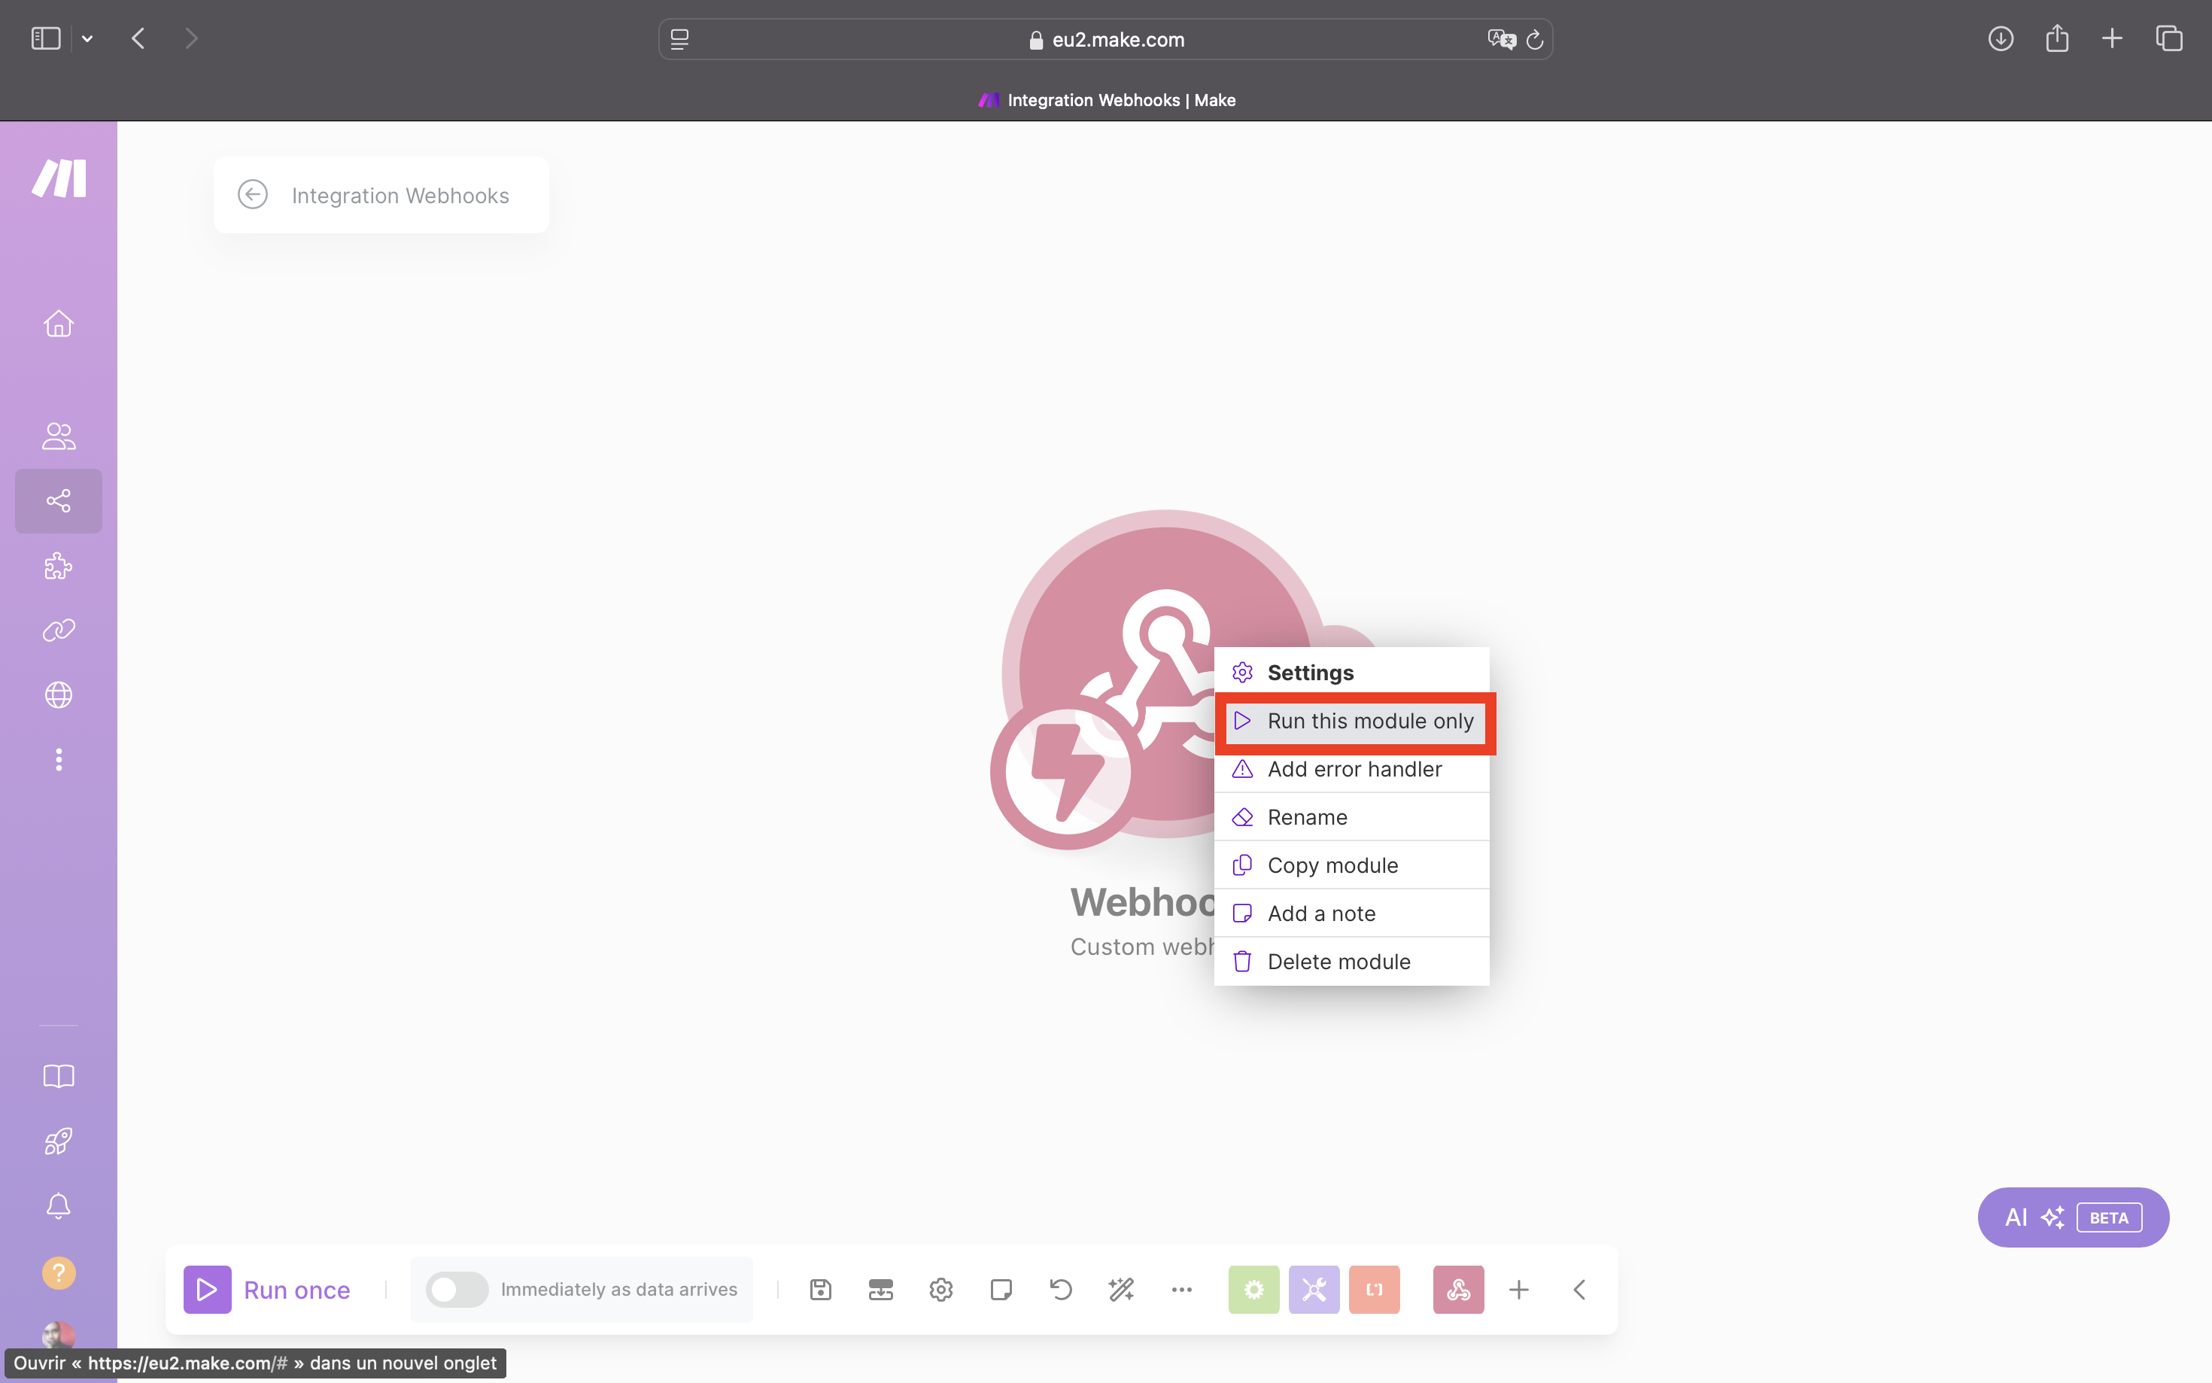Image resolution: width=2212 pixels, height=1383 pixels.
Task: Click the scenario notes/comment icon in toolbar
Action: tap(1000, 1290)
